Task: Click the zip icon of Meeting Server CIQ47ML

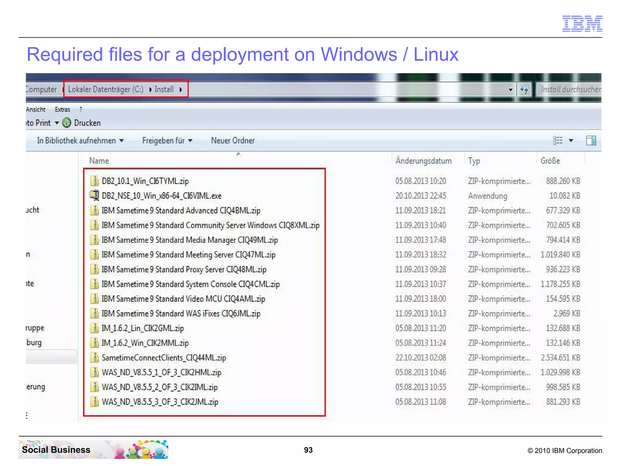Action: tap(95, 255)
